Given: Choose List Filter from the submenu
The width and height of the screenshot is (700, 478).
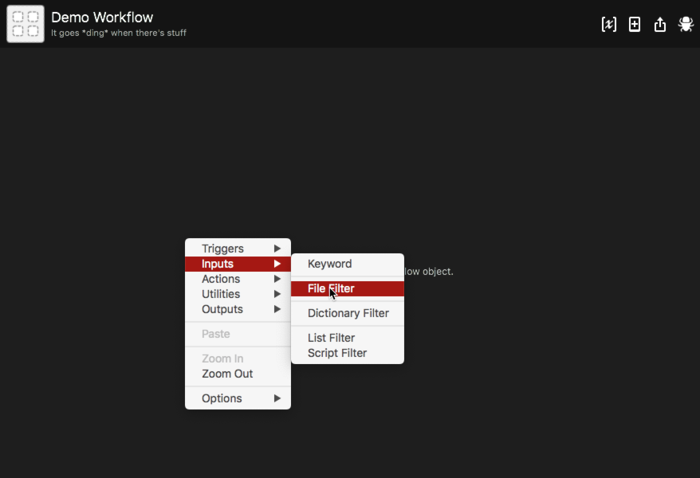Looking at the screenshot, I should click(331, 338).
